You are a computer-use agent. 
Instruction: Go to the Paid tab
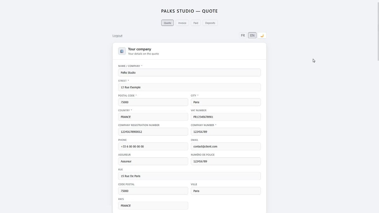pyautogui.click(x=196, y=23)
